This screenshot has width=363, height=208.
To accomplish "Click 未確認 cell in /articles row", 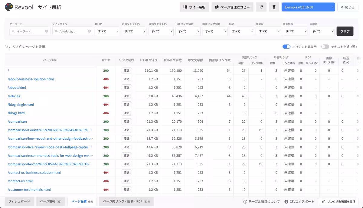I will coord(289,96).
